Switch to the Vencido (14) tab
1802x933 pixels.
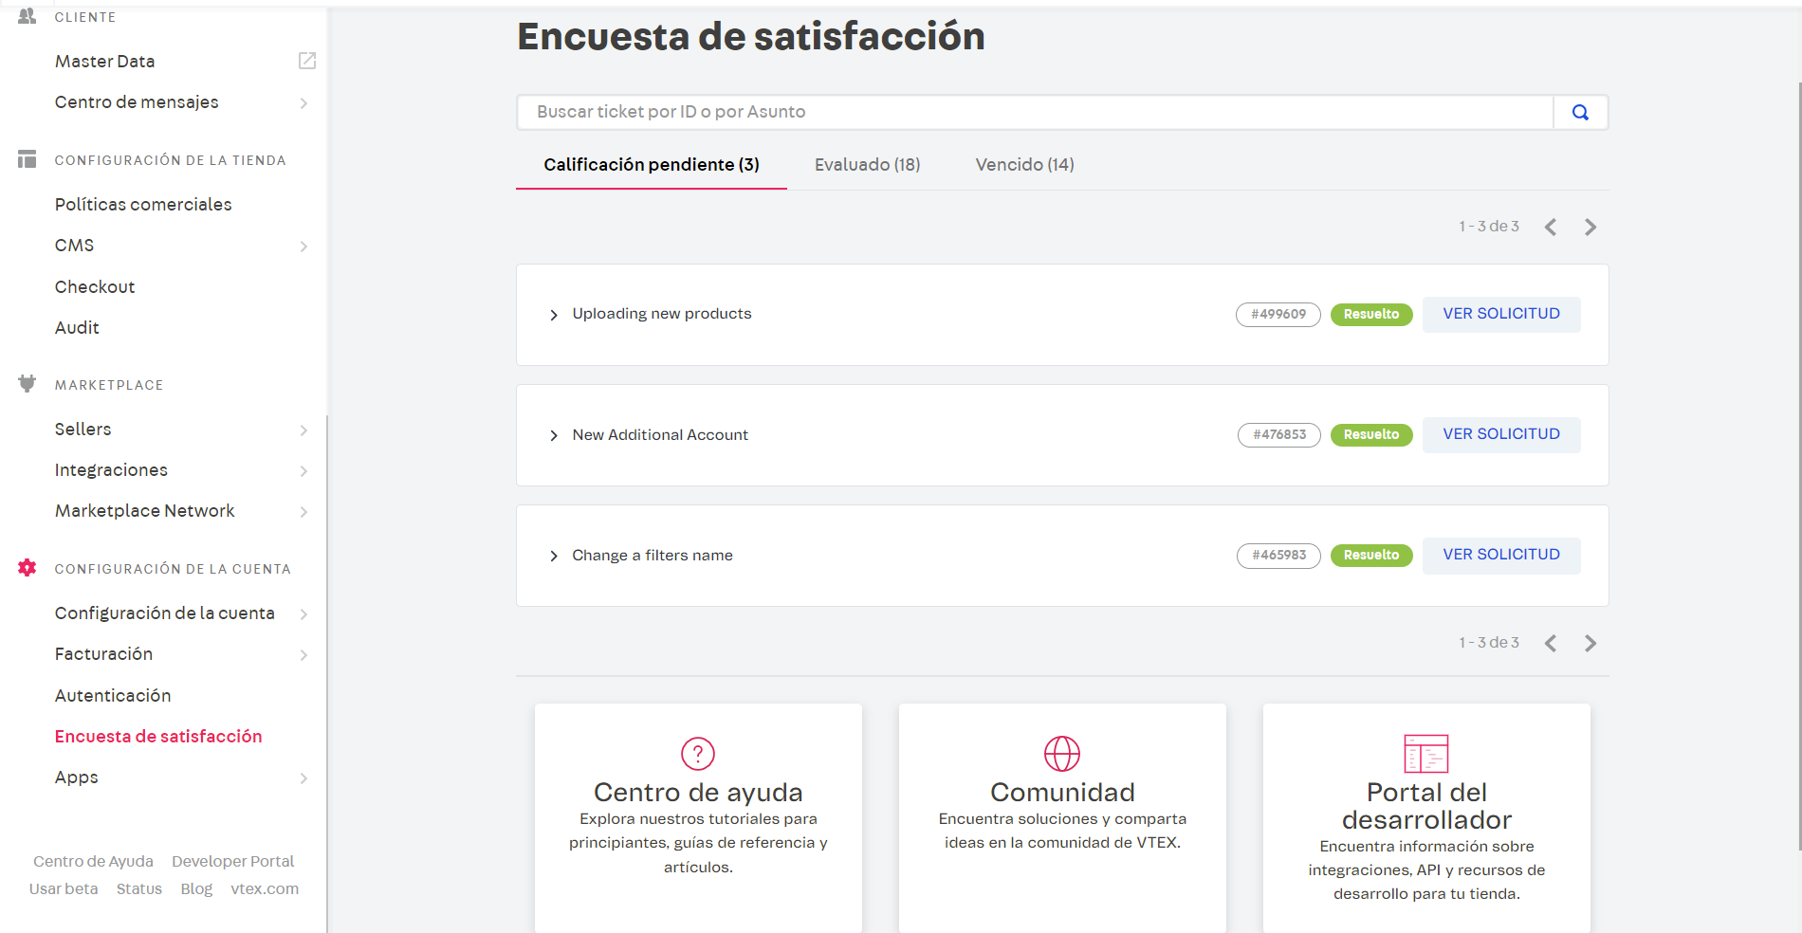[1024, 165]
